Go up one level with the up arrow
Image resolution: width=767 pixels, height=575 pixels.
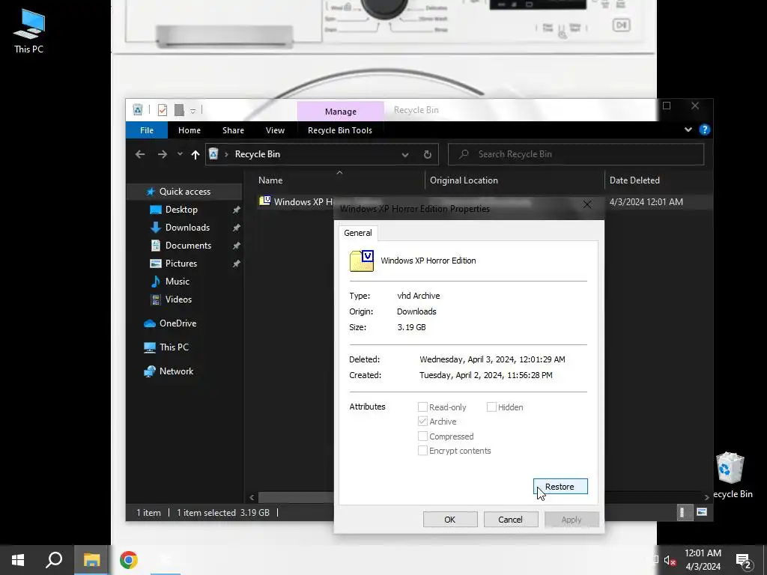coord(195,154)
